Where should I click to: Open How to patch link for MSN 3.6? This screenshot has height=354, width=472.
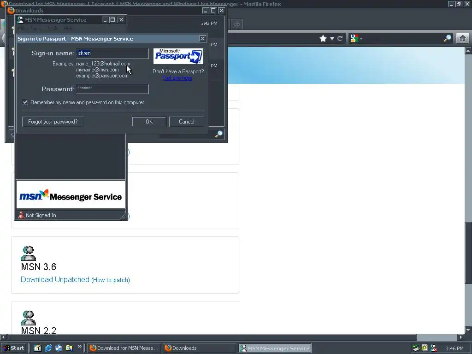coord(111,280)
